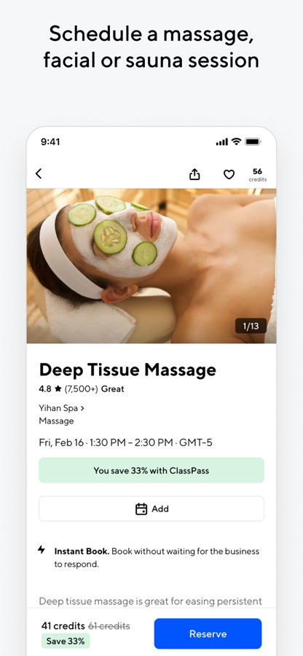This screenshot has width=303, height=656.
Task: Tap the battery icon in status bar
Action: point(253,142)
